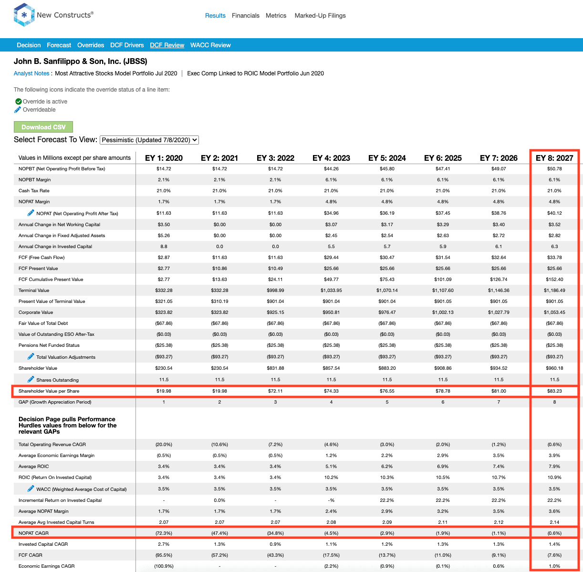This screenshot has height=572, width=583.
Task: Click the Pensions Net Funded Status label
Action: point(49,345)
